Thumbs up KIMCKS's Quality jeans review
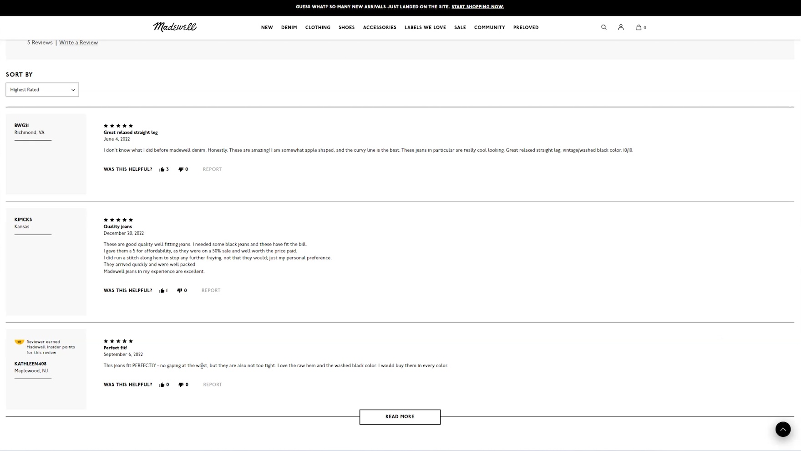 (162, 291)
